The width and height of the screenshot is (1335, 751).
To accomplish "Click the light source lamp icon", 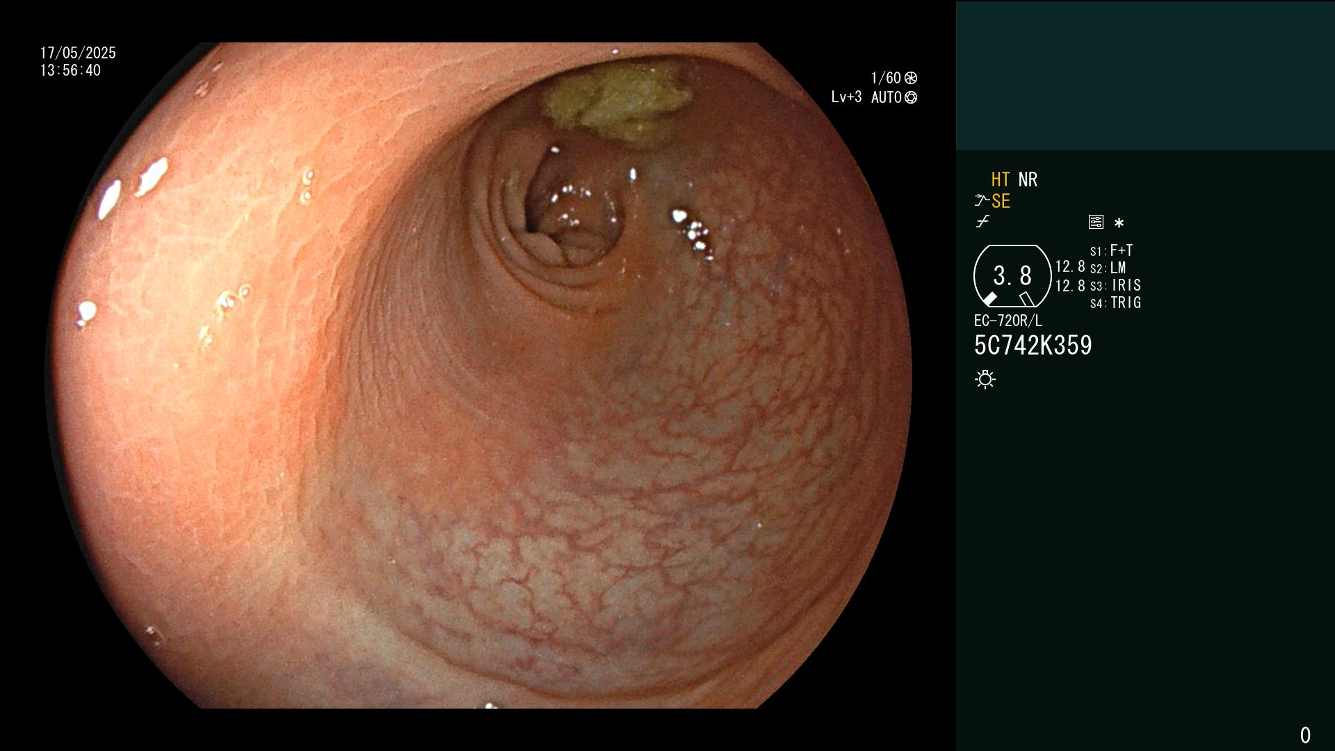I will 985,379.
